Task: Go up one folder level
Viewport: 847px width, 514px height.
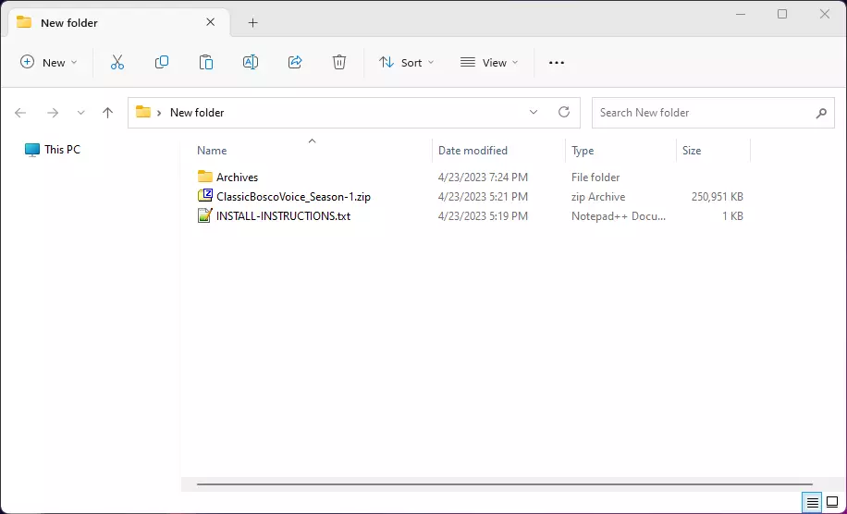Action: point(107,112)
